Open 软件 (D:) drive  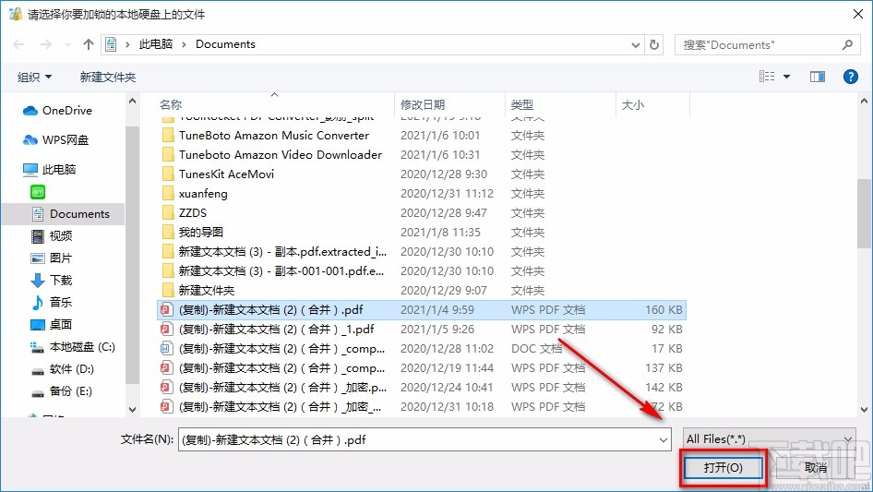(63, 369)
